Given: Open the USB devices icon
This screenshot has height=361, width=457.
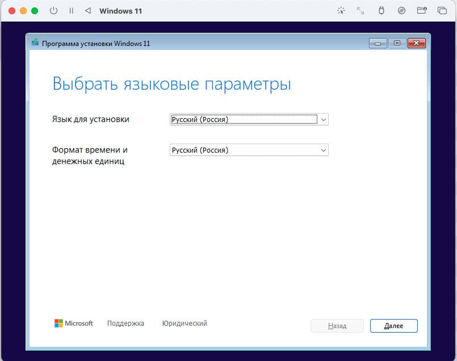Looking at the screenshot, I should click(x=381, y=11).
